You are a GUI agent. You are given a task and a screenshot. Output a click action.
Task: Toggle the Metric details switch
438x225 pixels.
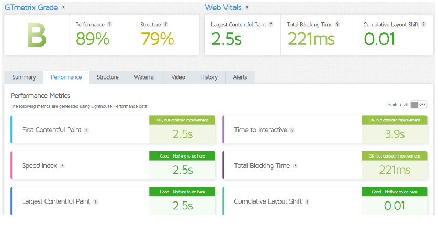coord(419,105)
